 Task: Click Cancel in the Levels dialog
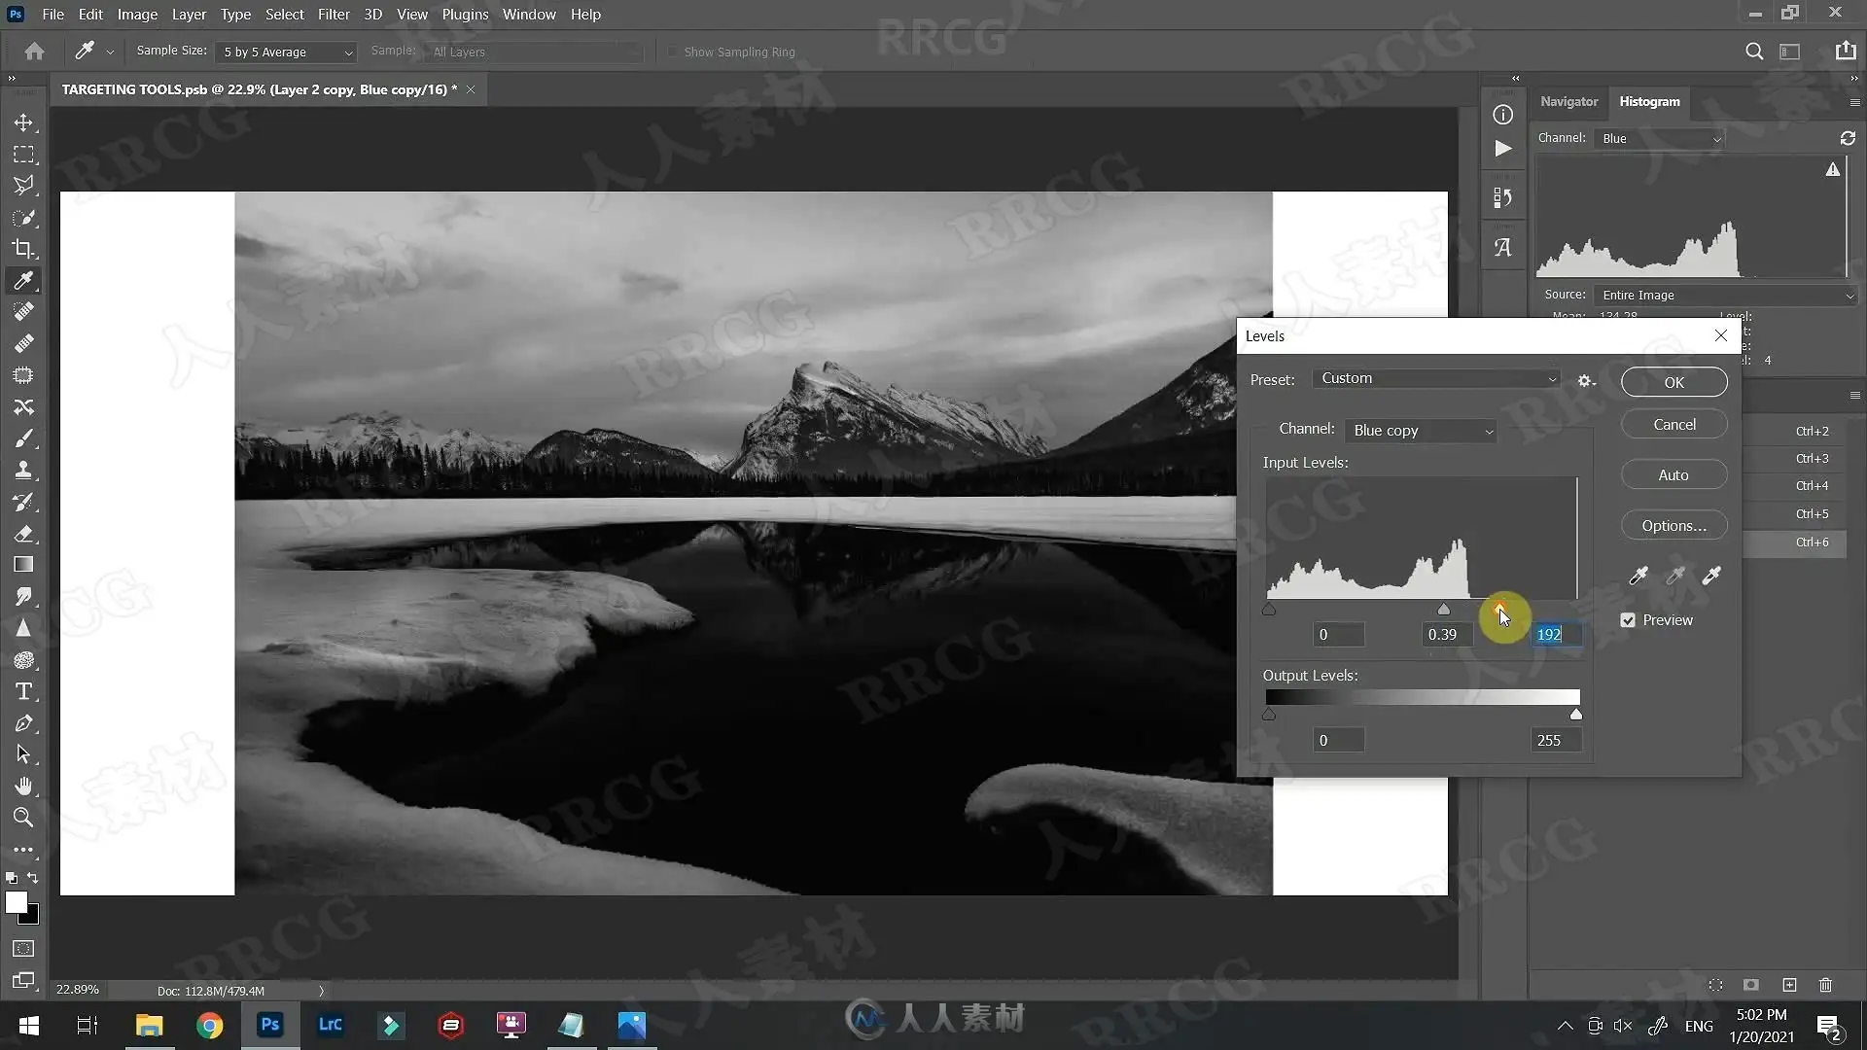[x=1673, y=424]
